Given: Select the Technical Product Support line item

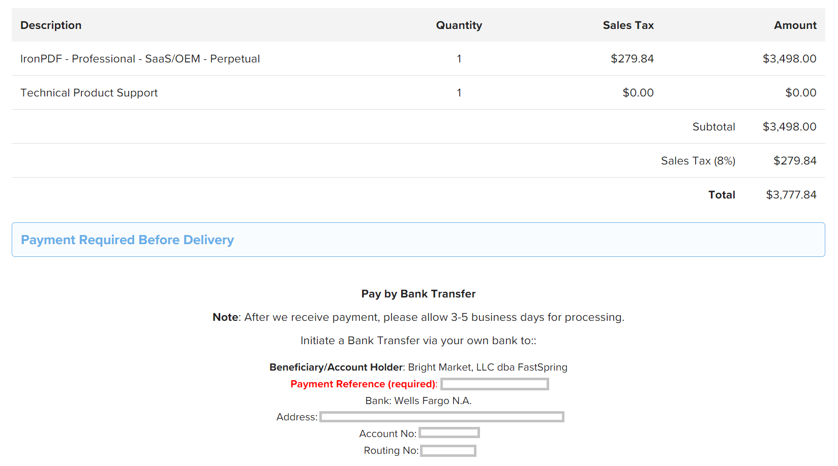Looking at the screenshot, I should [x=89, y=93].
